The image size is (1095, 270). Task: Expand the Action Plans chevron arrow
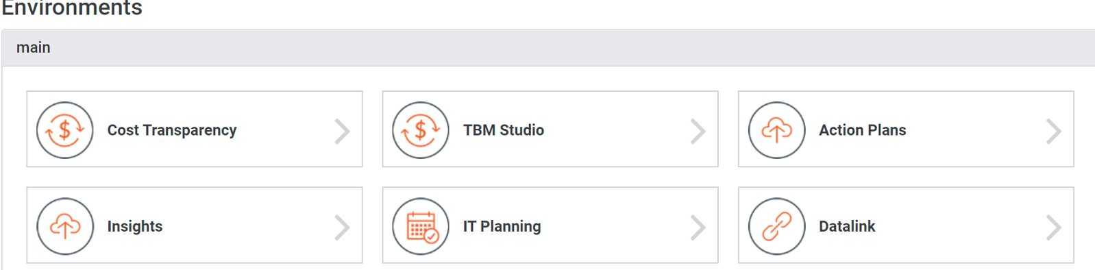[x=1054, y=131]
